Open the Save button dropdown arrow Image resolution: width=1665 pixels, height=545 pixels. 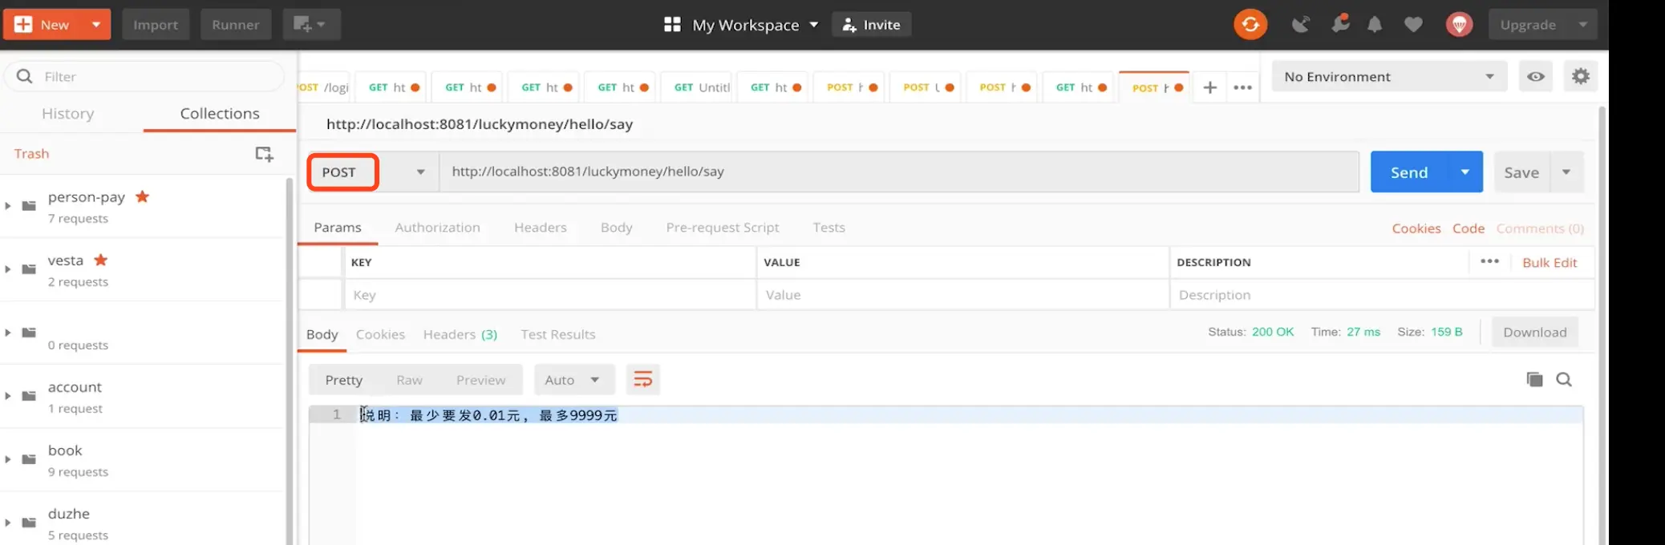[x=1566, y=172]
